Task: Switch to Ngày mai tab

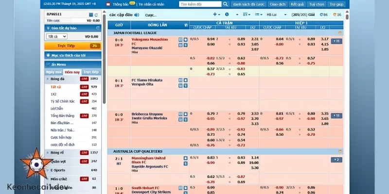Action: tap(53, 72)
